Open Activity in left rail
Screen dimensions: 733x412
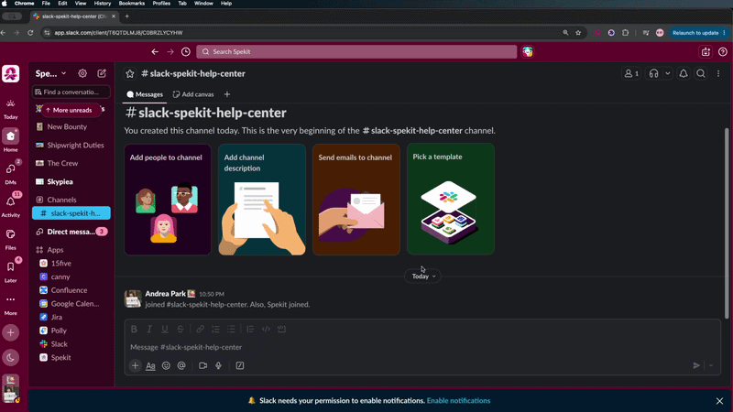[10, 205]
